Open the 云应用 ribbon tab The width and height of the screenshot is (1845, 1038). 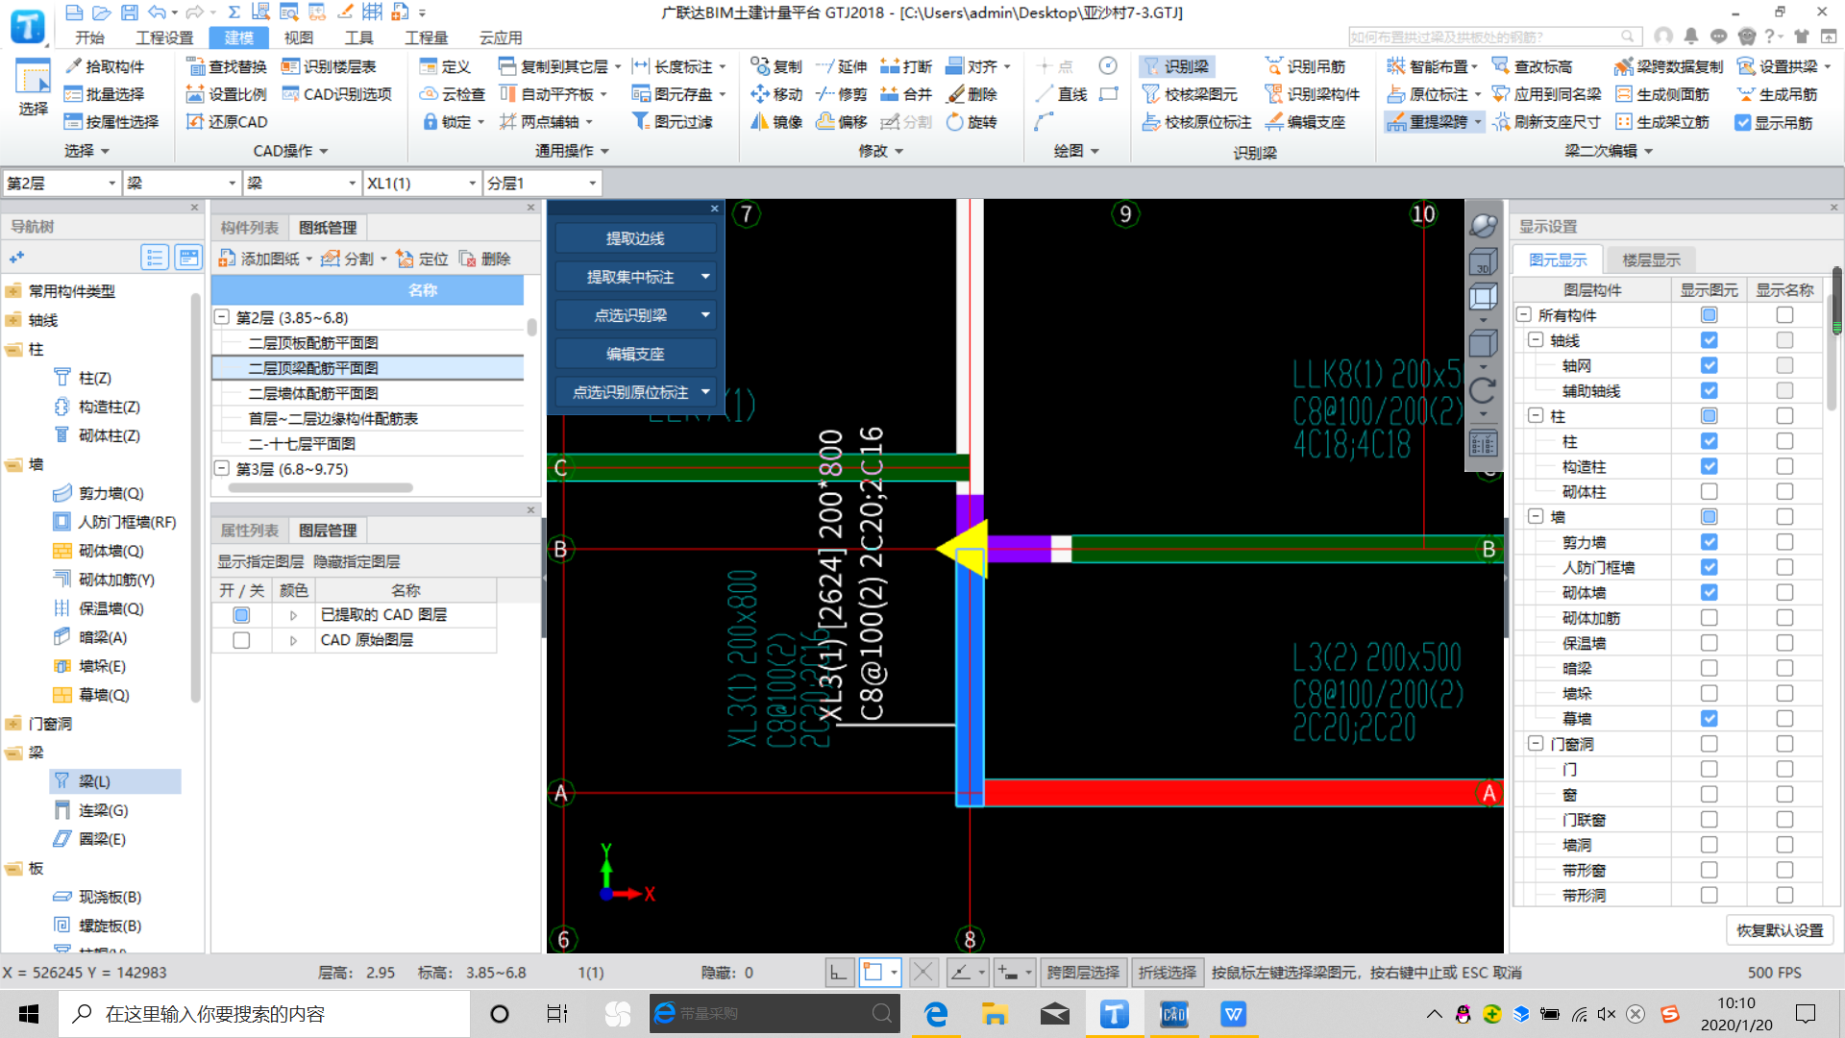501,37
